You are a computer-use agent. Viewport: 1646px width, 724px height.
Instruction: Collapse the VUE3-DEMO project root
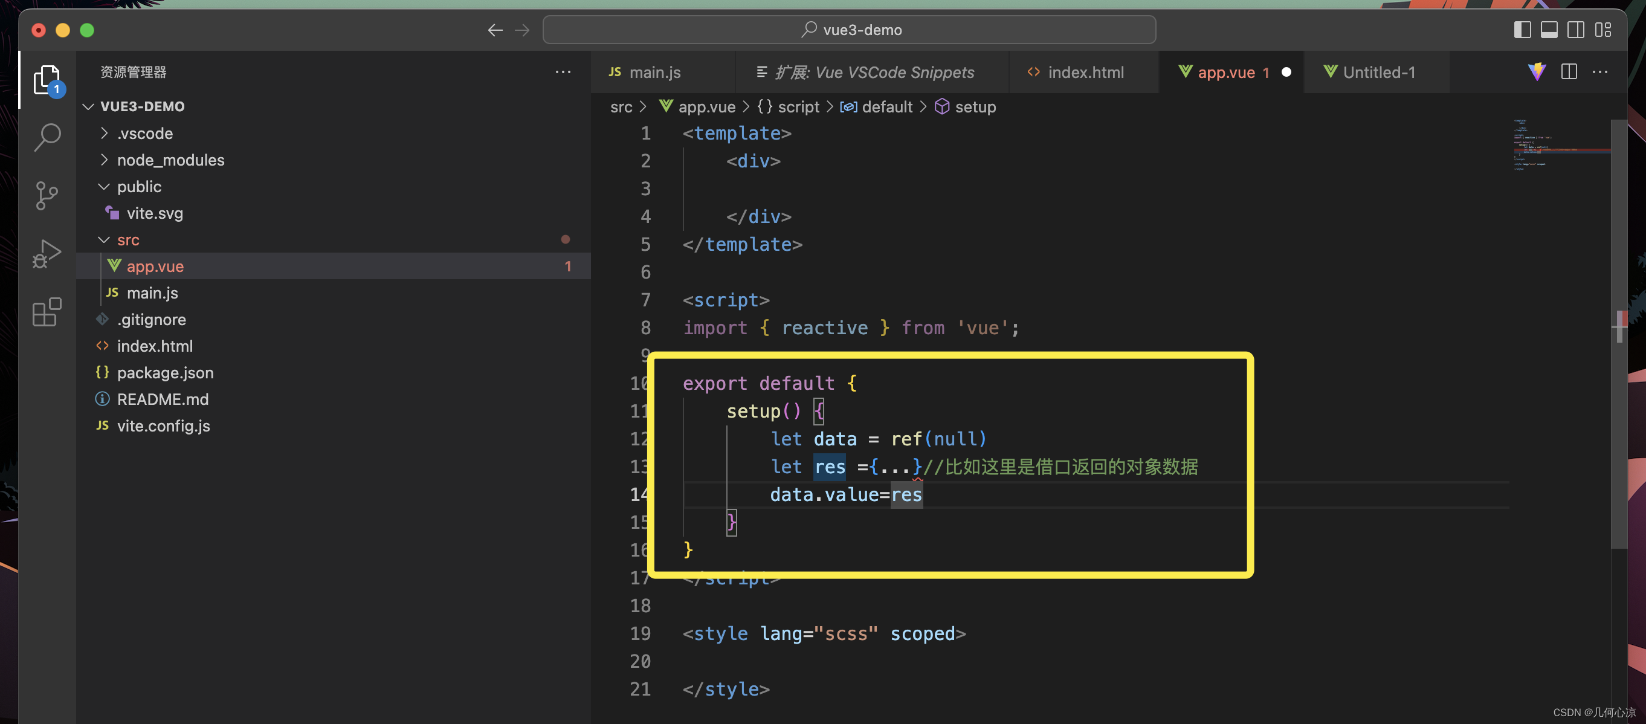coord(88,106)
